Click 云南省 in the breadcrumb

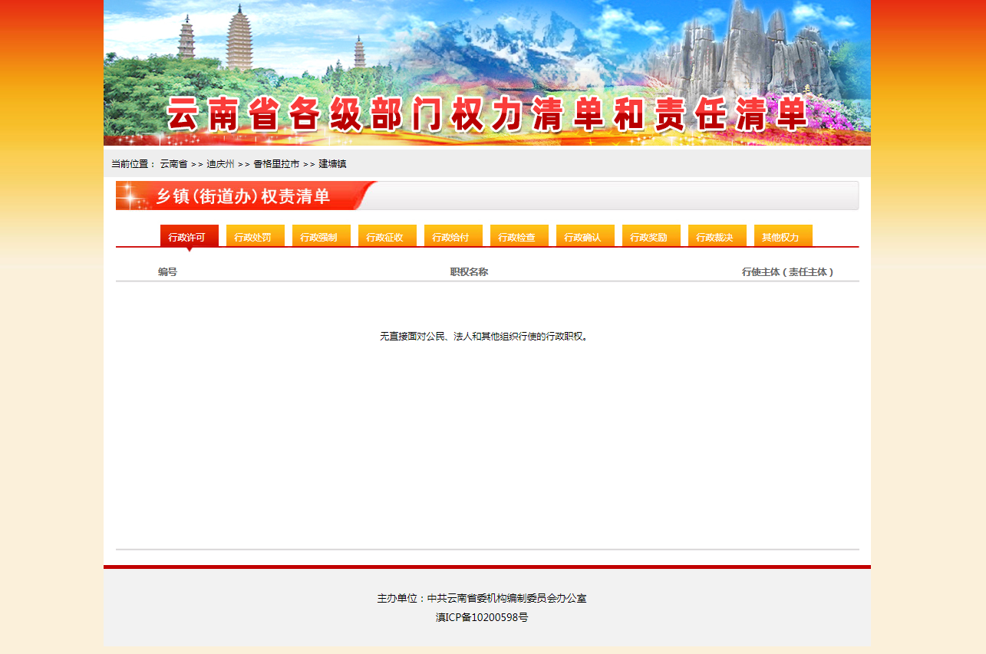click(x=173, y=164)
